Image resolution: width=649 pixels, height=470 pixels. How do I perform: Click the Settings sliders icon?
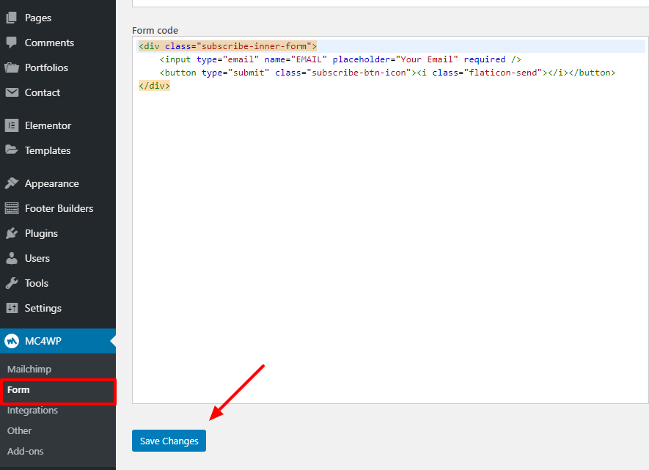(x=12, y=308)
